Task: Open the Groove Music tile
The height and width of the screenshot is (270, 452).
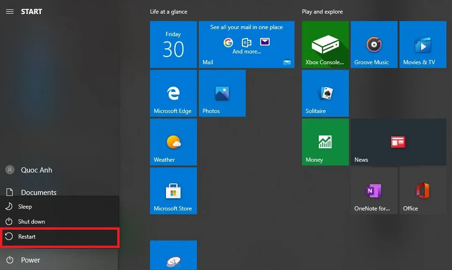Action: click(374, 45)
